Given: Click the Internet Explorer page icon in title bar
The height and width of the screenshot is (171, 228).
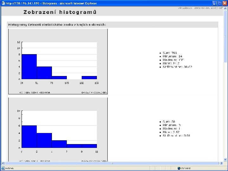Looking at the screenshot, I should pos(3,3).
